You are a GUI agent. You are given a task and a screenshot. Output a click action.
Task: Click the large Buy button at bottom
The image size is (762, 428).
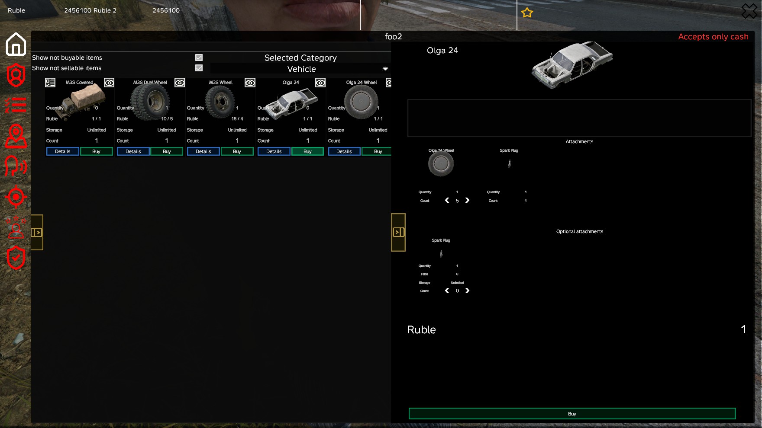click(x=572, y=414)
